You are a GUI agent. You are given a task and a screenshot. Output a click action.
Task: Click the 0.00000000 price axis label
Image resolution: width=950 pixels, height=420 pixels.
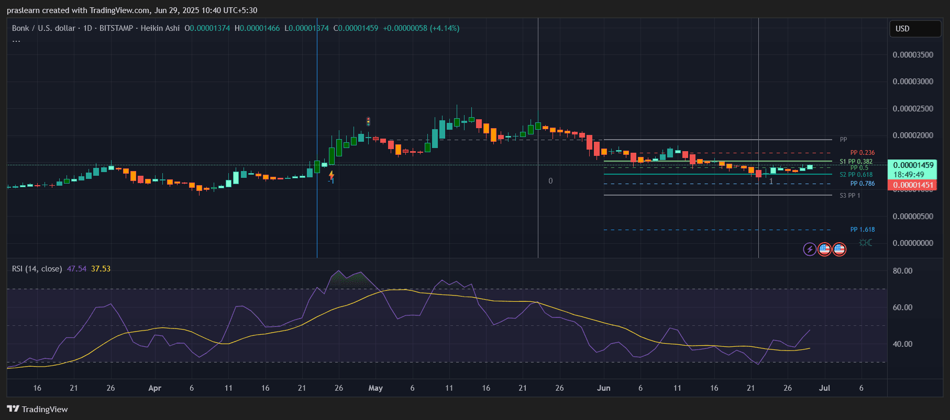(x=913, y=243)
